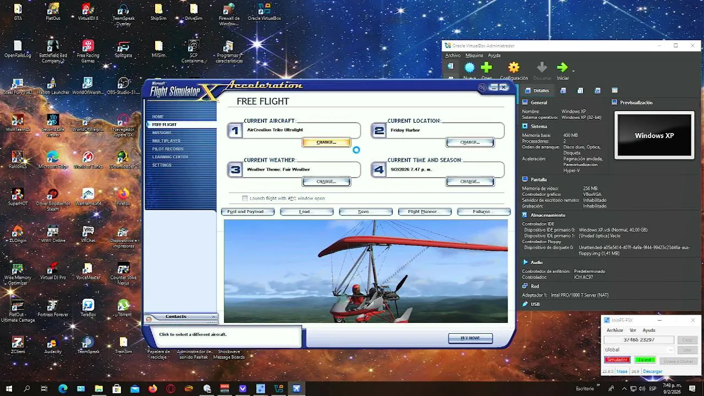This screenshot has width=704, height=396.
Task: Select Missions in Flight Simulator sidebar
Action: click(x=162, y=133)
